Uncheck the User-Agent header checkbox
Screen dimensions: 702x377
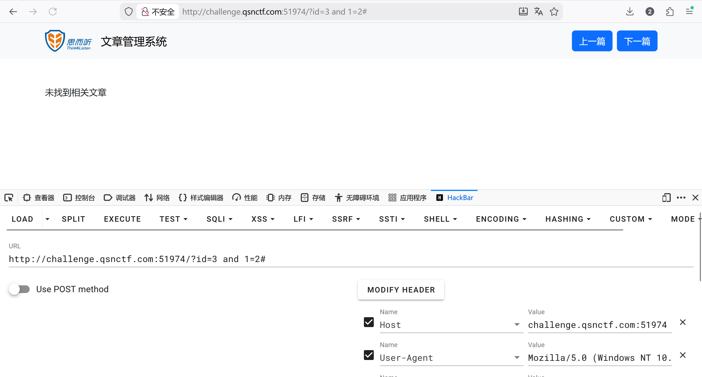(369, 355)
